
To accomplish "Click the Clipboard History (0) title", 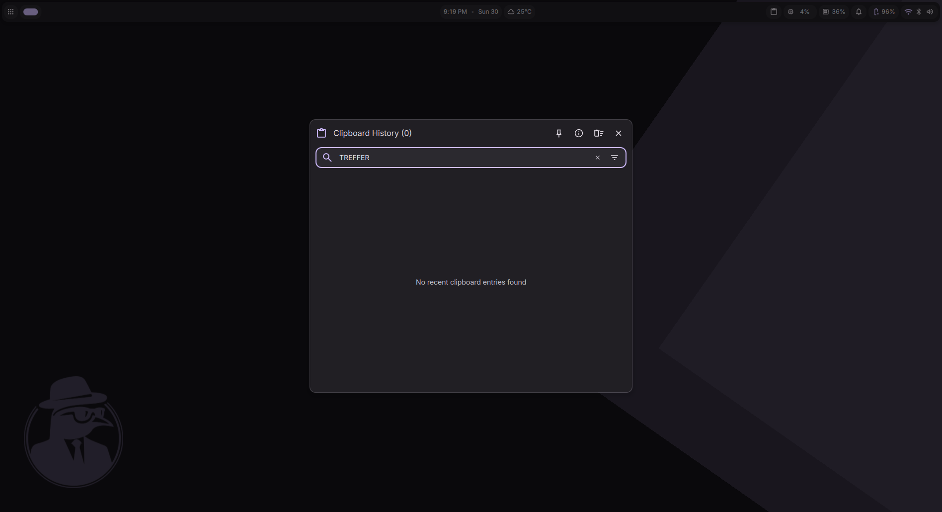I will [x=372, y=133].
